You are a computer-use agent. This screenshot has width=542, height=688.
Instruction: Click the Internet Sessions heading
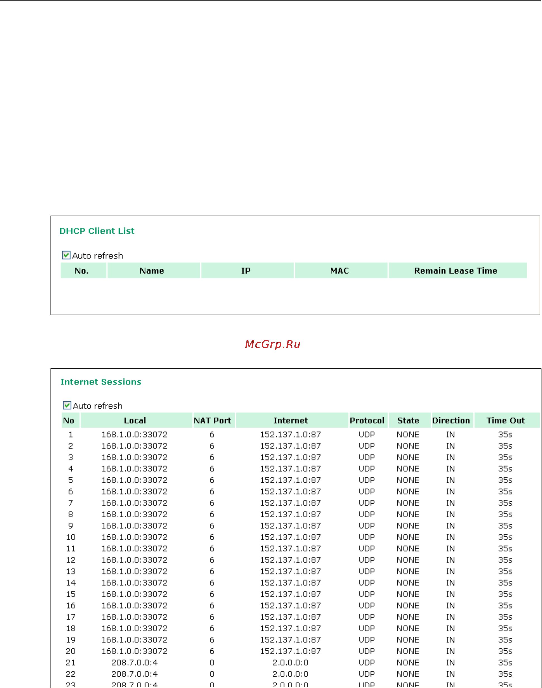101,382
